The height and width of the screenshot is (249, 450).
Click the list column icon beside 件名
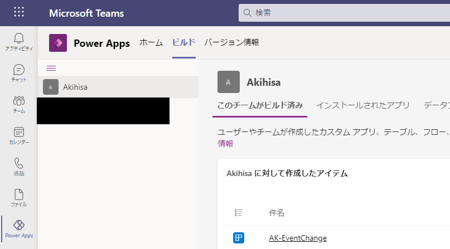(x=239, y=213)
